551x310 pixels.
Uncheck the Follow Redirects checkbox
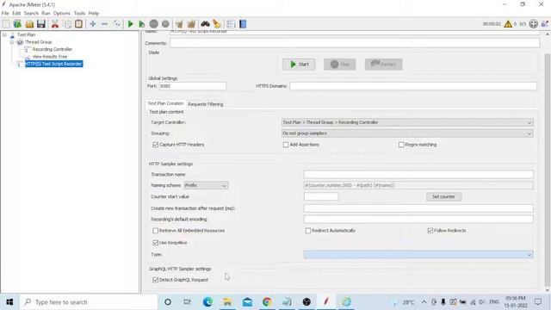pos(430,231)
